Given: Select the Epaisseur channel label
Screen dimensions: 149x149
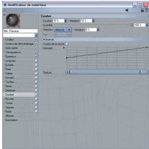Looking at the screenshot, I should pos(11,57).
